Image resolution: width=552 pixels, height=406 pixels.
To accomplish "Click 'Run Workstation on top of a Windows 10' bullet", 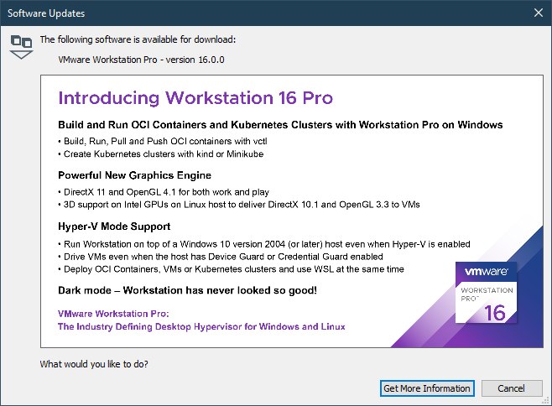I will pyautogui.click(x=264, y=244).
